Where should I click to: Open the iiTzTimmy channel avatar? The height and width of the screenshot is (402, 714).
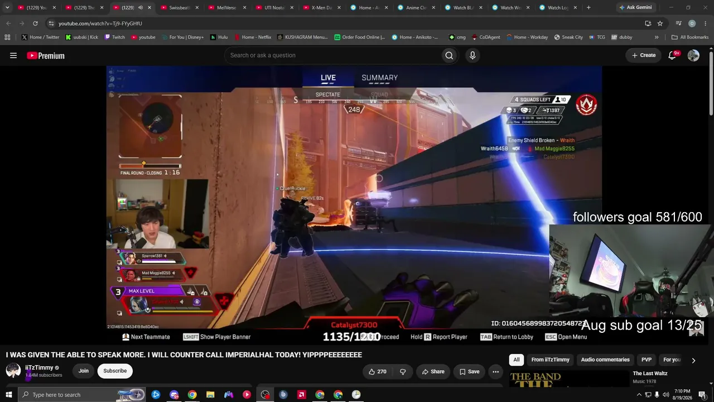click(13, 371)
